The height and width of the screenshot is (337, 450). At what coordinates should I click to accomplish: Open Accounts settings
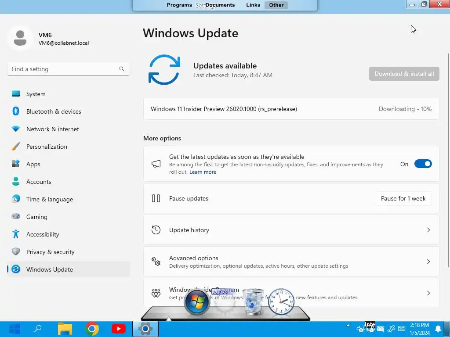(68, 182)
